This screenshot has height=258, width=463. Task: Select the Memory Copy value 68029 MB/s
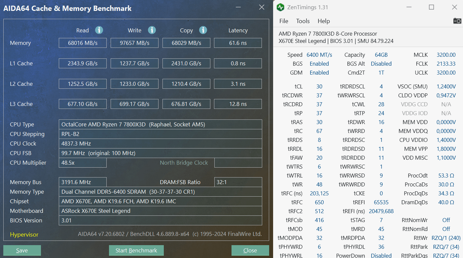tap(186, 43)
